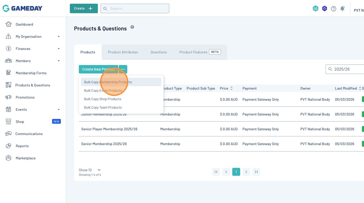Screen dimensions: 364x203
Task: Choose Bulk Copy Event Products
Action: click(x=121, y=90)
